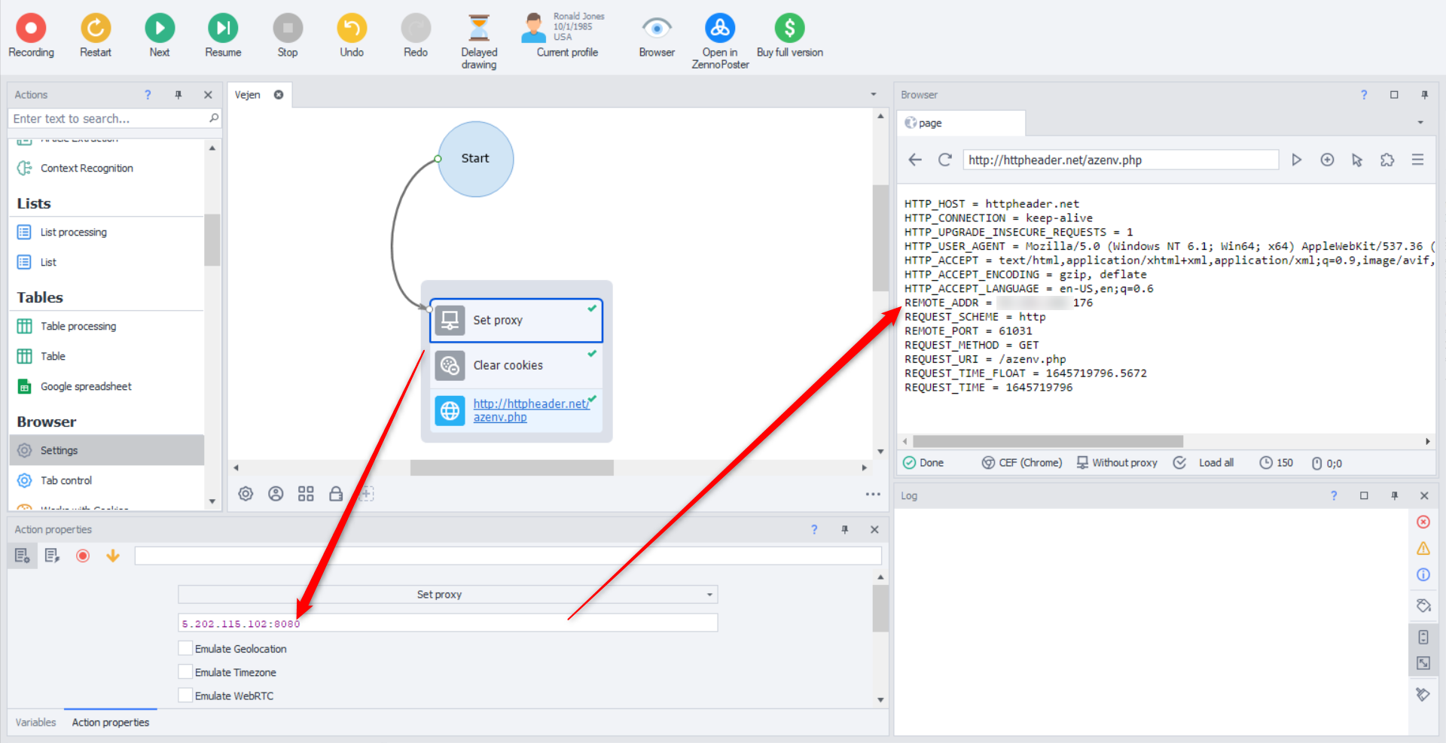Stop the project execution

click(x=288, y=35)
